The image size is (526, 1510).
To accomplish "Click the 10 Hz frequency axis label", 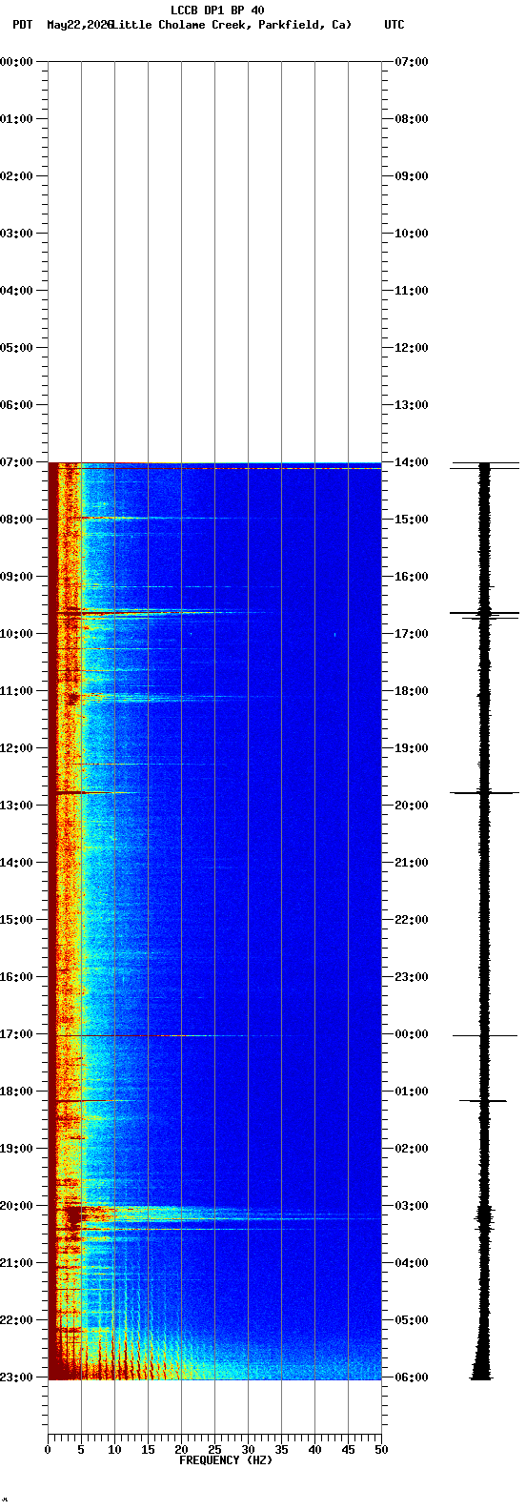I will [114, 1451].
